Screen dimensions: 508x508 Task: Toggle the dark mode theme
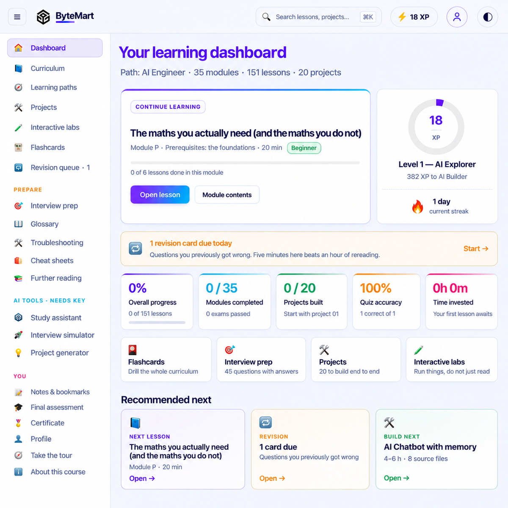pos(488,17)
